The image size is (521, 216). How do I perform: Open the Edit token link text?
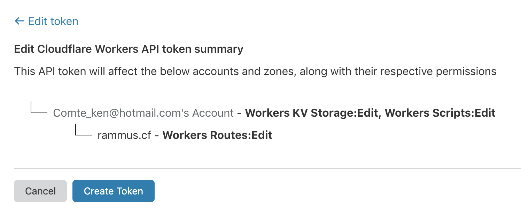pyautogui.click(x=53, y=22)
